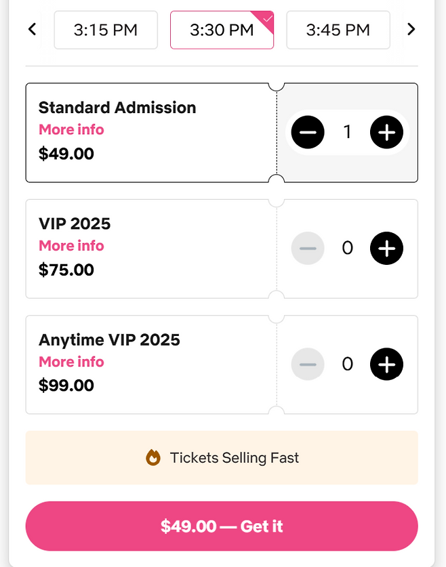446x567 pixels.
Task: Select the 3:30 PM time slot
Action: [x=222, y=30]
